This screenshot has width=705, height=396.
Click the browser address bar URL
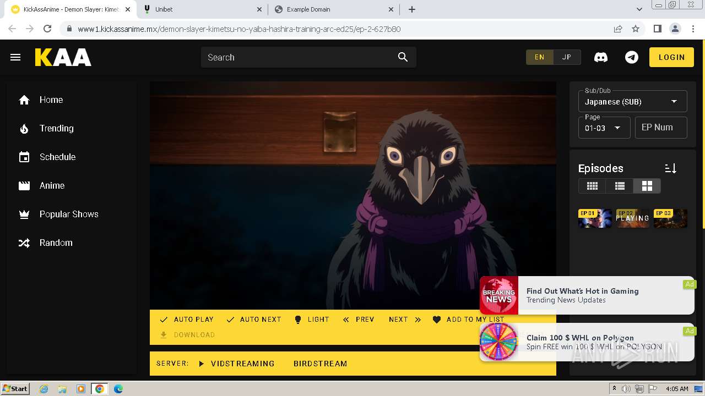(239, 29)
